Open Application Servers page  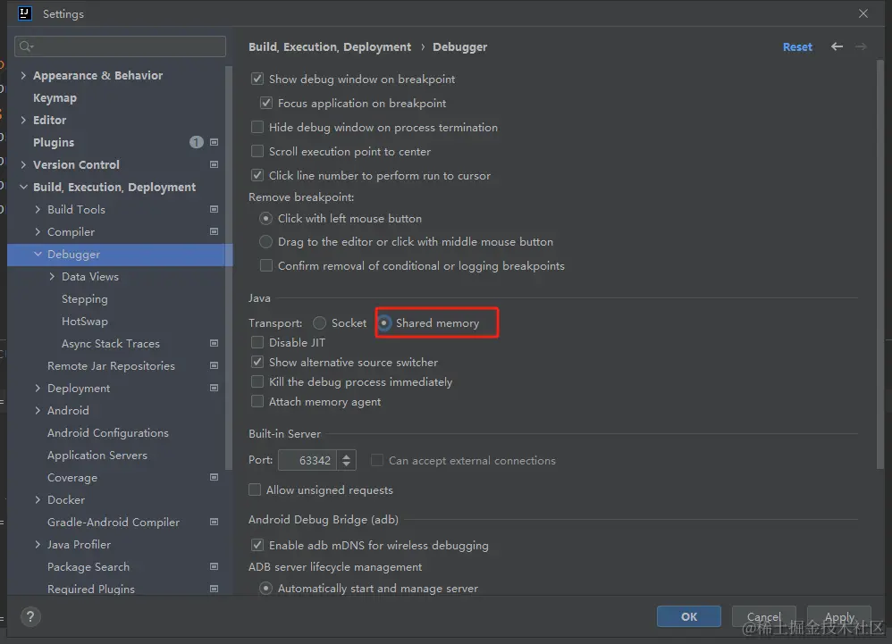tap(97, 456)
